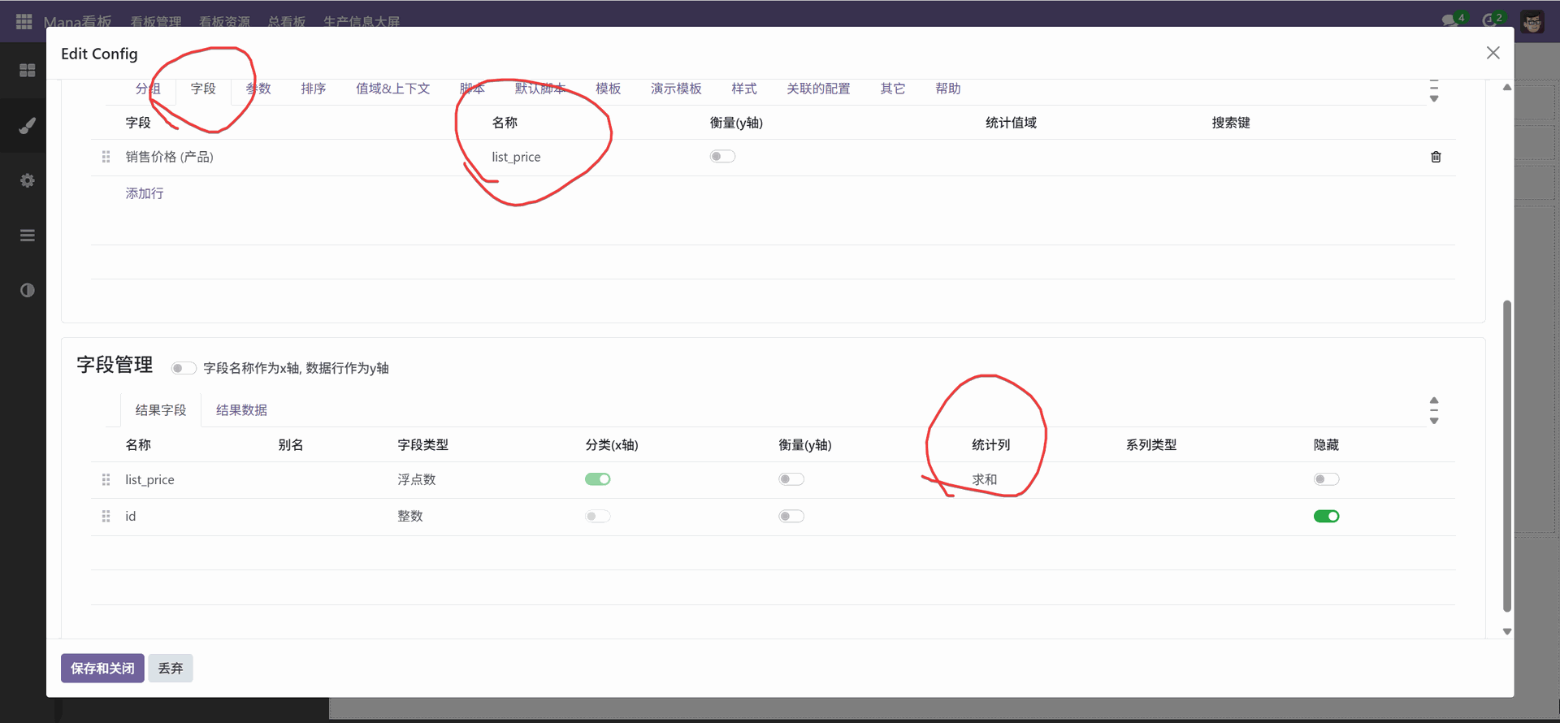1560x723 pixels.
Task: Open 总看板 menu
Action: click(287, 21)
